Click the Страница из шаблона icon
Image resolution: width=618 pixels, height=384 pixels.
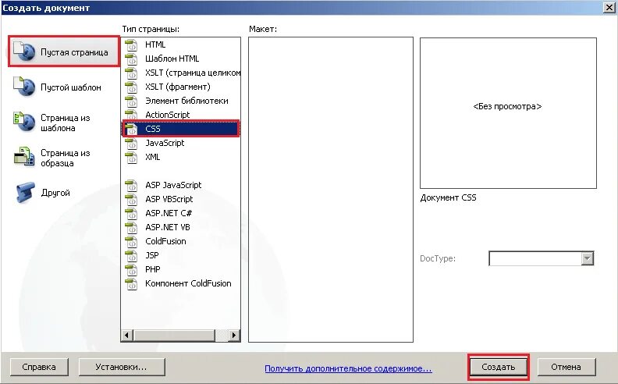tap(23, 122)
